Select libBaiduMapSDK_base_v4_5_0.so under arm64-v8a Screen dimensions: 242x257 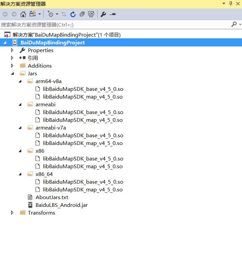point(83,89)
